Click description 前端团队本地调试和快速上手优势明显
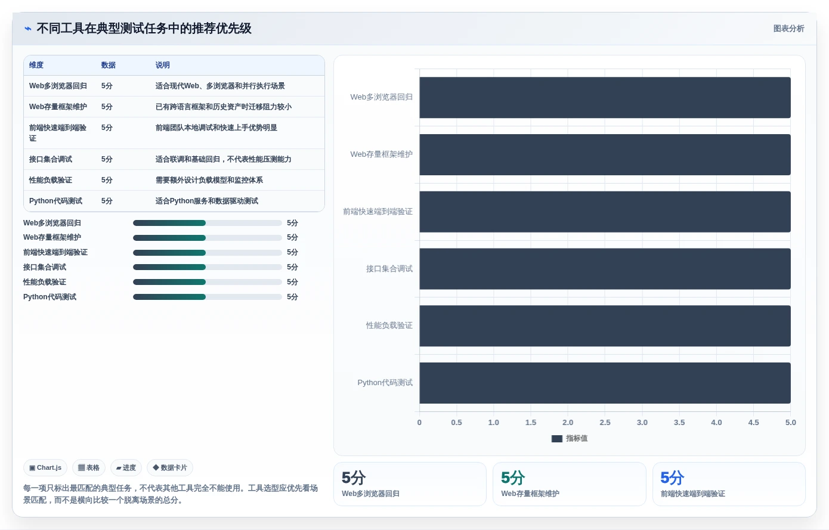 216,128
